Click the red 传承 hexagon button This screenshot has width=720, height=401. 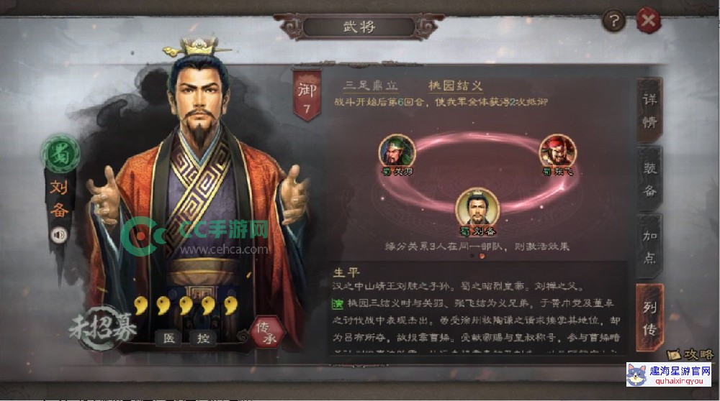point(267,333)
